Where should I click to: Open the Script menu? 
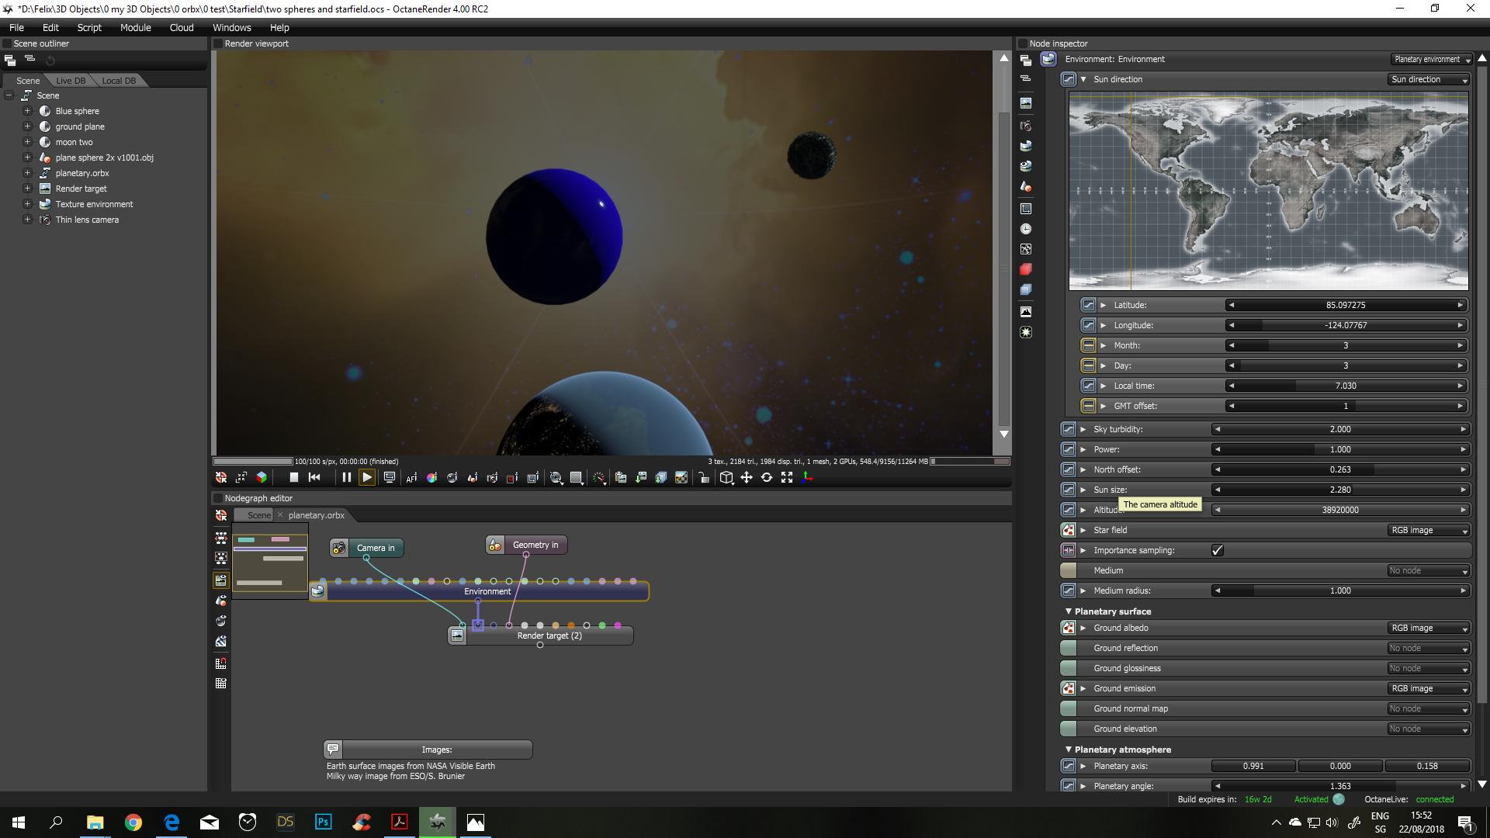click(89, 27)
